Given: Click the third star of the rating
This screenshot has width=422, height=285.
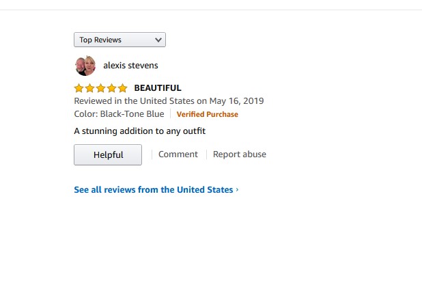Looking at the screenshot, I should [100, 88].
